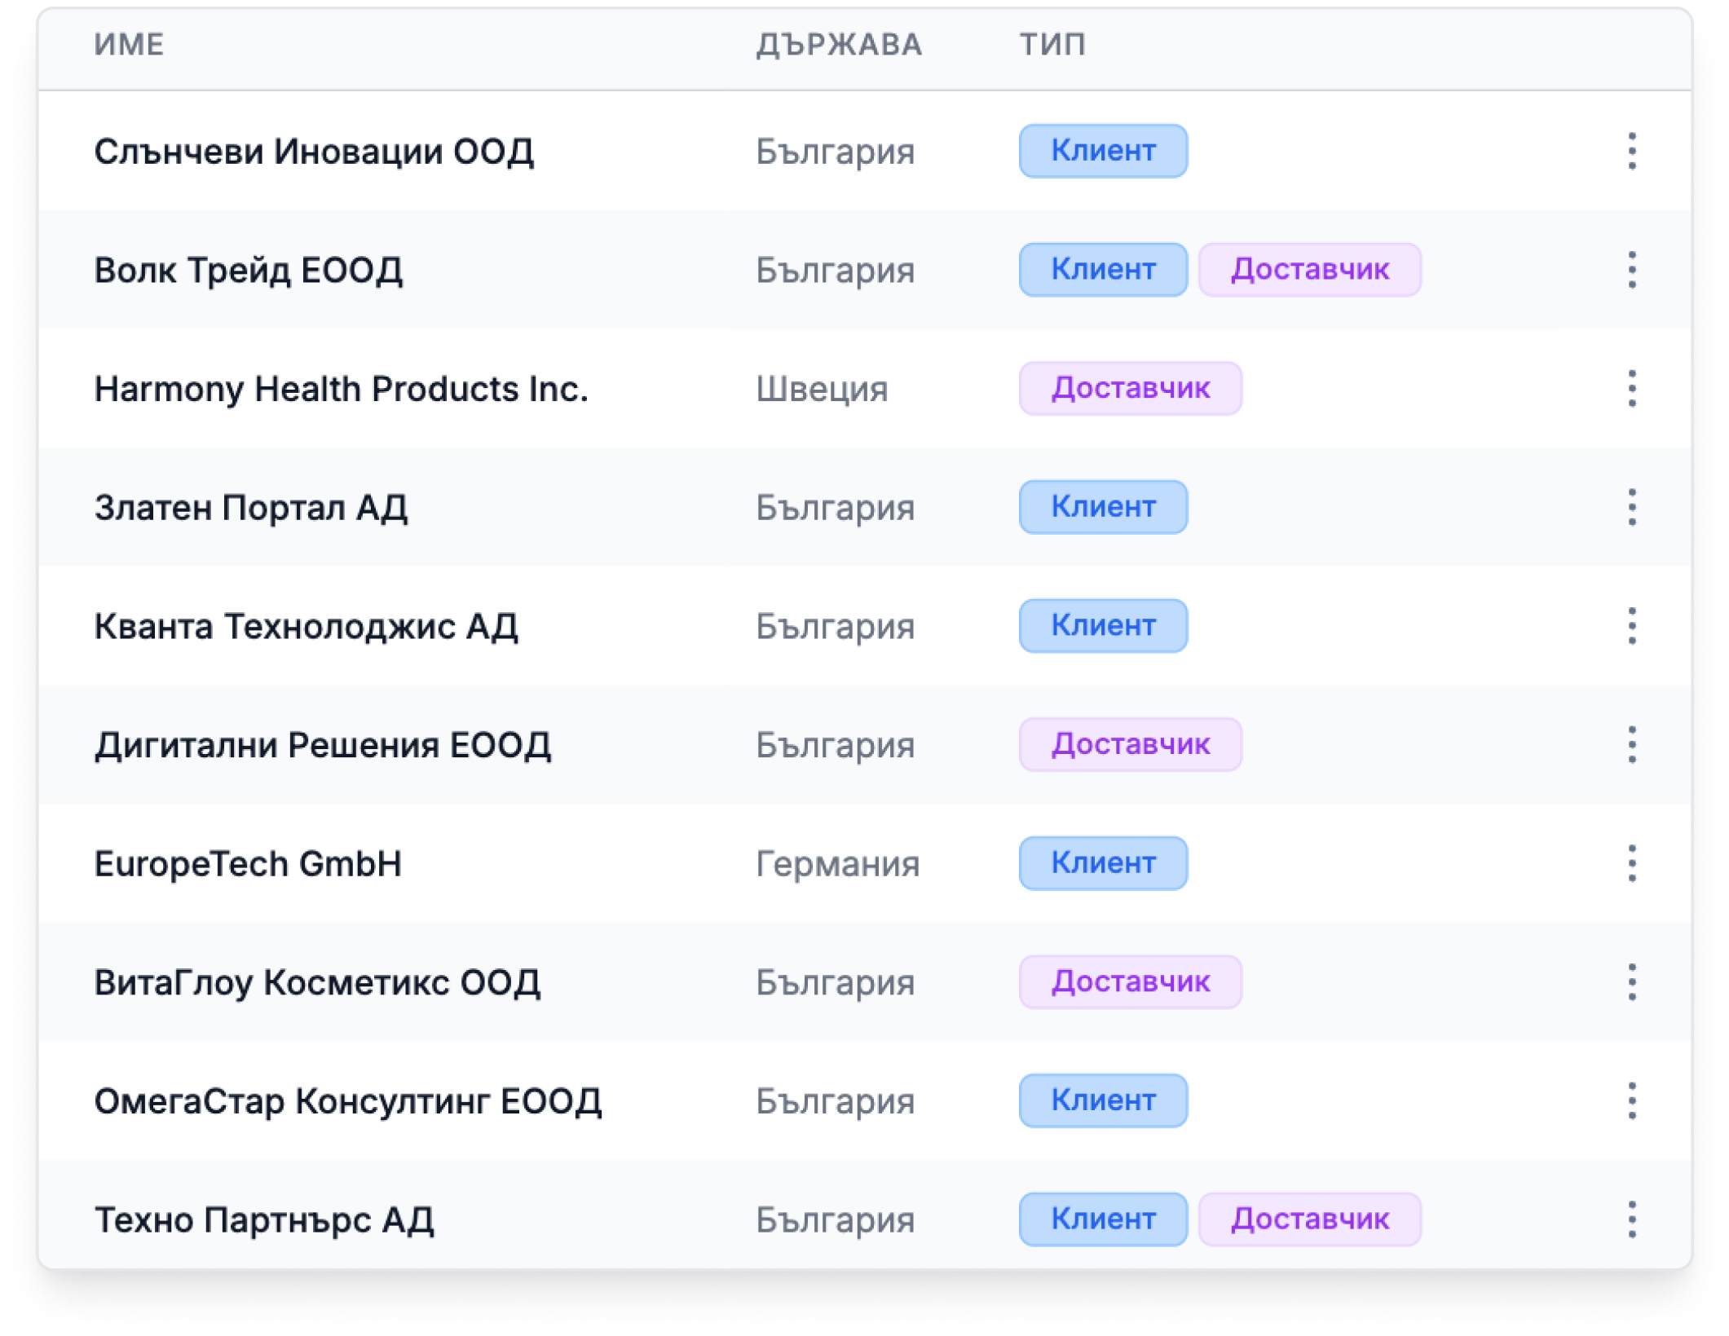Sort by ИМЕ column header
The image size is (1729, 1336).
pos(129,45)
